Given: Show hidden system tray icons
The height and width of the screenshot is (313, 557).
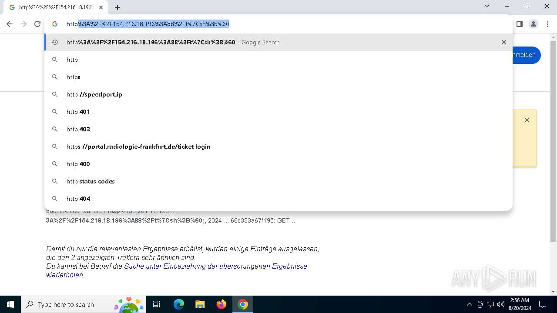Looking at the screenshot, I should pyautogui.click(x=469, y=304).
